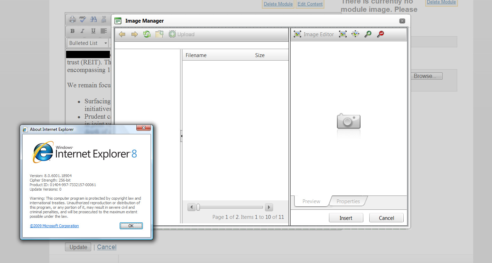The width and height of the screenshot is (492, 263).
Task: Close the About Internet Explorer dialog
Action: [143, 128]
